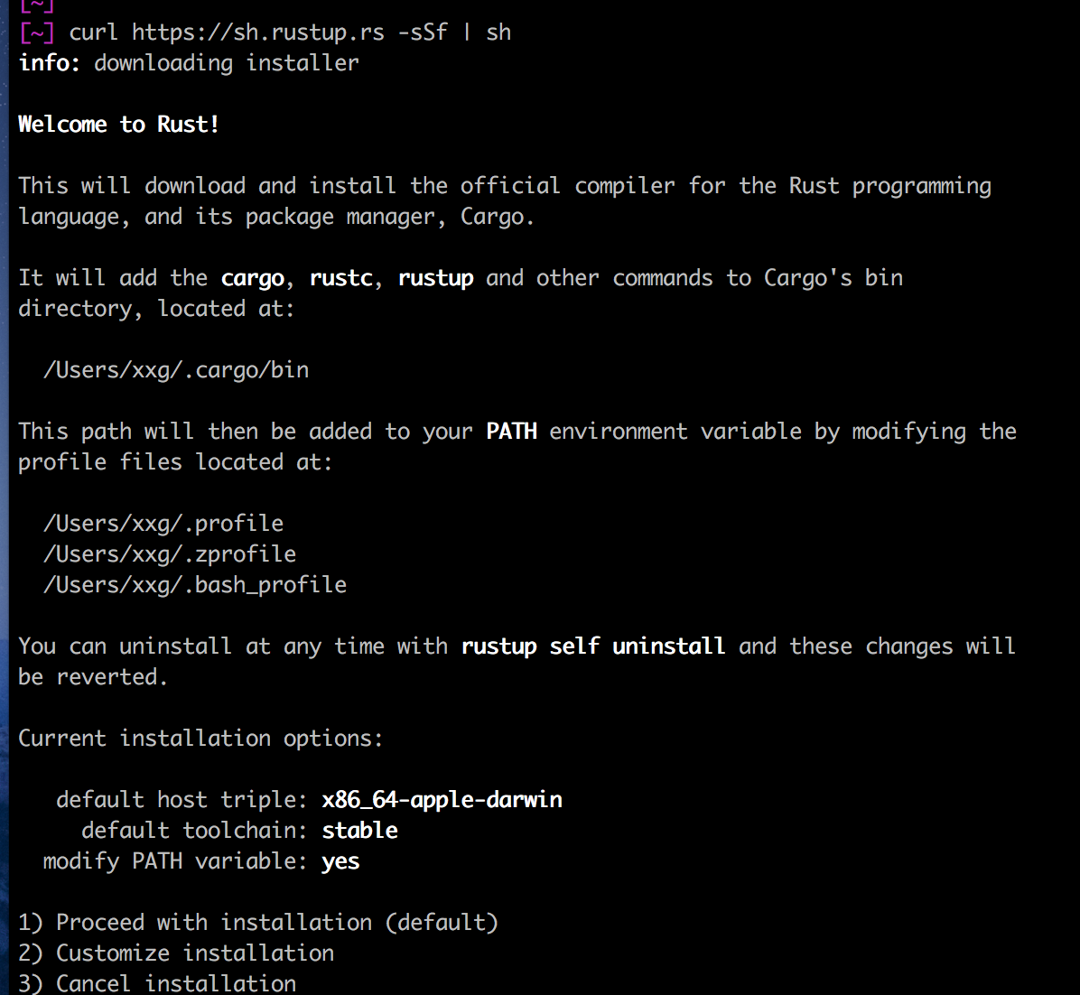Select the /Users/xxg/.zprofile path line
1080x995 pixels.
tap(170, 554)
